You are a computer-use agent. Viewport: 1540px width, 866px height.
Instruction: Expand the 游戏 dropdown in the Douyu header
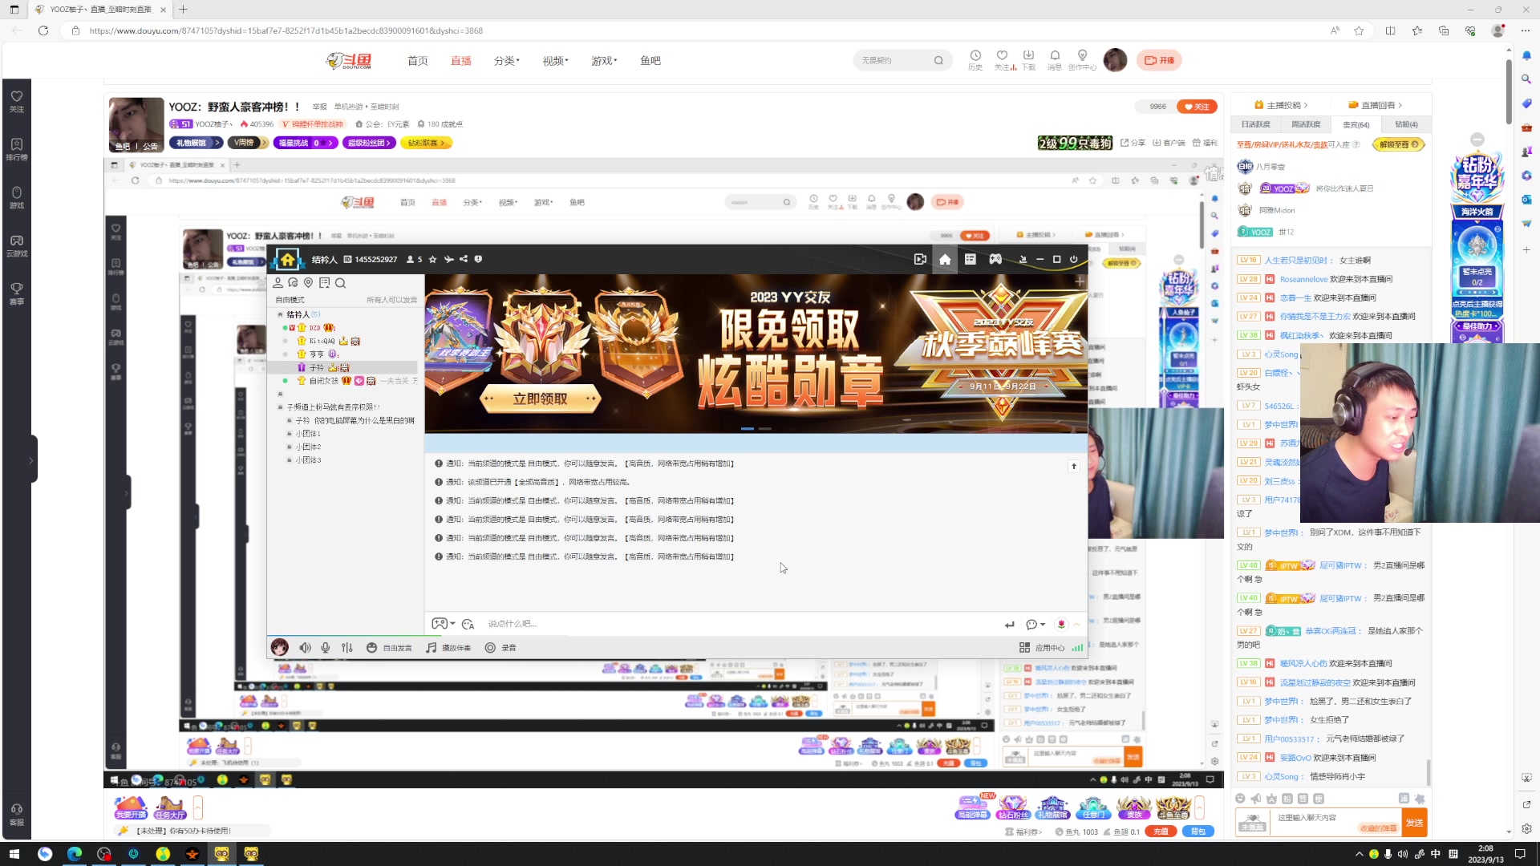(x=603, y=61)
